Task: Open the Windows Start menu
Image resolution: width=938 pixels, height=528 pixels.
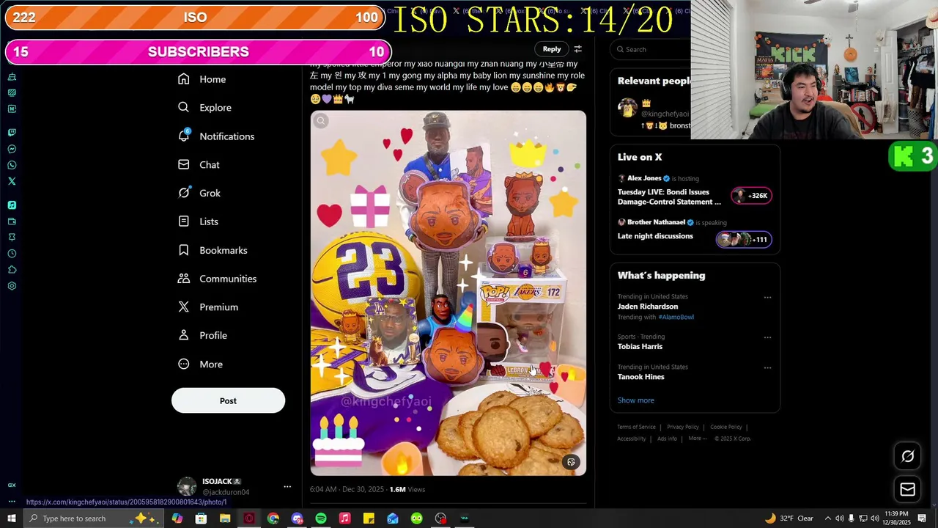Action: 11,518
